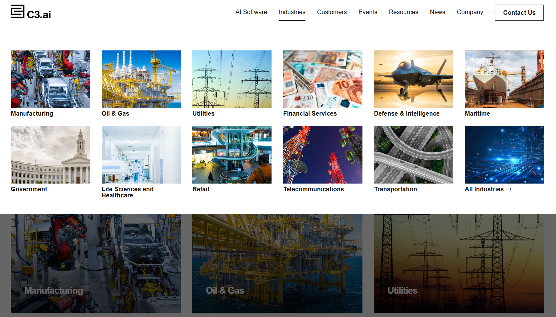This screenshot has height=317, width=556.
Task: Choose the Utilities power-lines thumbnail
Action: click(x=232, y=79)
